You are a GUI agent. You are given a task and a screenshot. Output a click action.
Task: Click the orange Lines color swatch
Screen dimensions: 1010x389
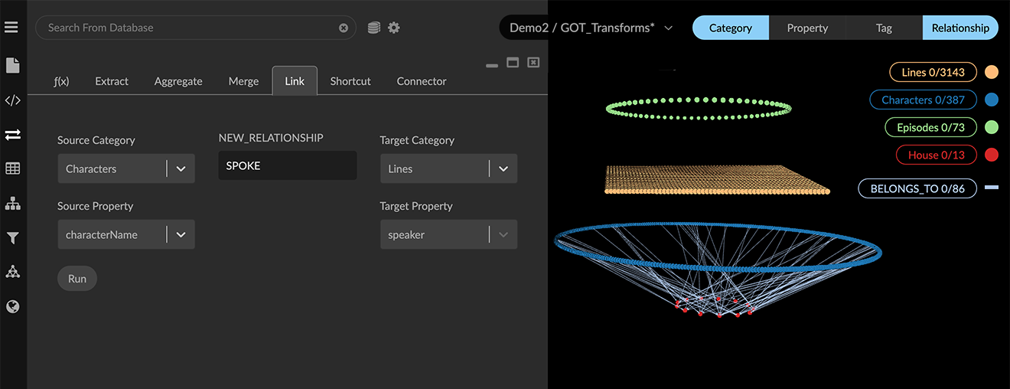click(x=991, y=73)
